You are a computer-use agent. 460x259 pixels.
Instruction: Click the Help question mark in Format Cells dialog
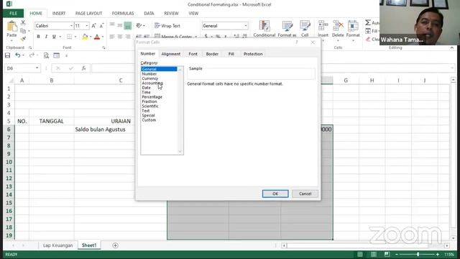[297, 42]
